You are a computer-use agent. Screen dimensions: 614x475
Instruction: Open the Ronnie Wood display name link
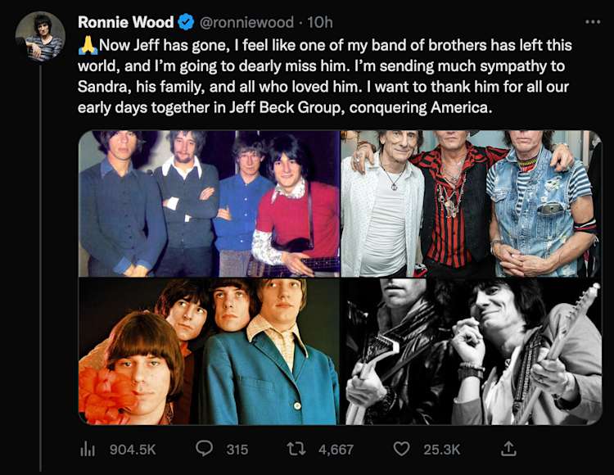(x=124, y=21)
